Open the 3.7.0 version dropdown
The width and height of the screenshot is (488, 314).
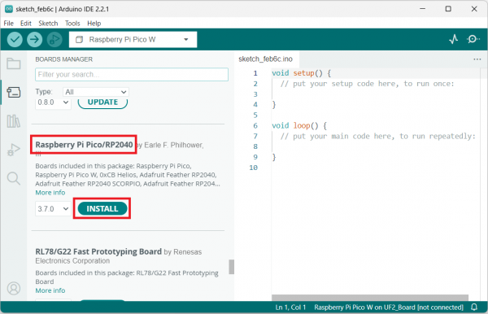click(53, 208)
